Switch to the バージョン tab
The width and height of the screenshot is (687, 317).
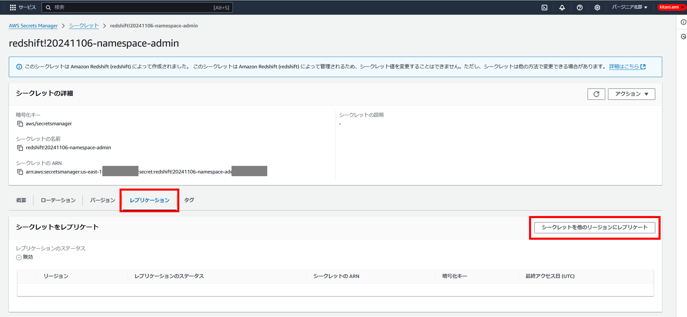click(102, 200)
